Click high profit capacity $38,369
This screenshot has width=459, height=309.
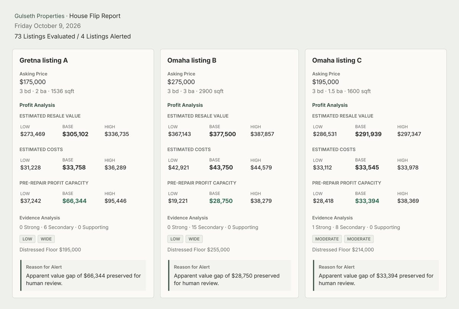coord(408,201)
